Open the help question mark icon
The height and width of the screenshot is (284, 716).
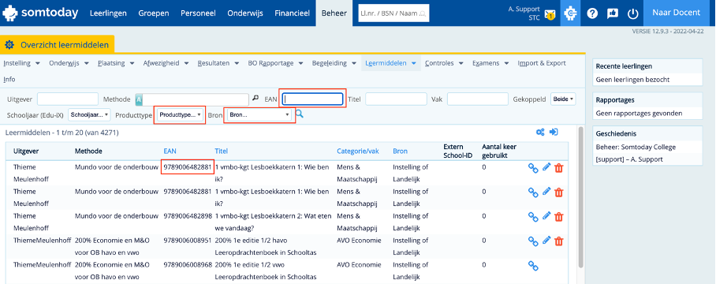coord(592,13)
